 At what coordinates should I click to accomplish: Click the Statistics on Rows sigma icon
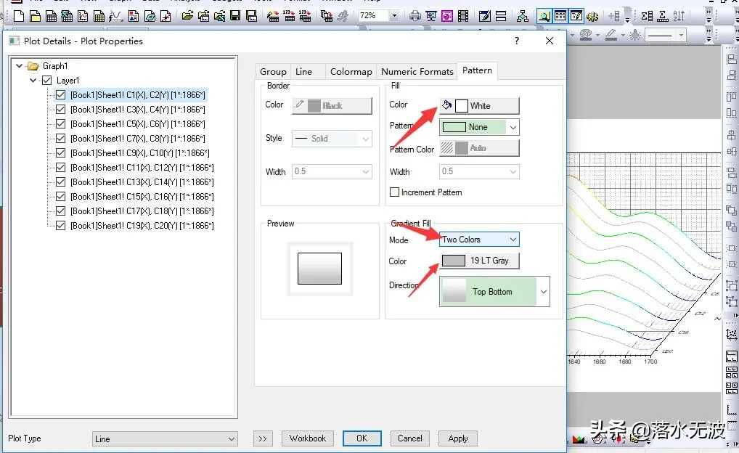point(663,16)
